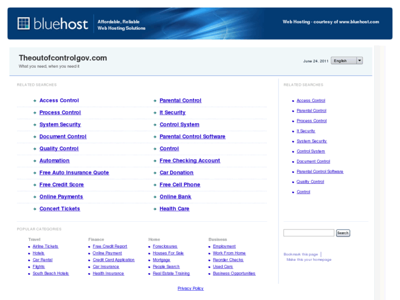This screenshot has width=400, height=300.
Task: Open Free Auto Insurance Quote link
Action: pos(74,173)
